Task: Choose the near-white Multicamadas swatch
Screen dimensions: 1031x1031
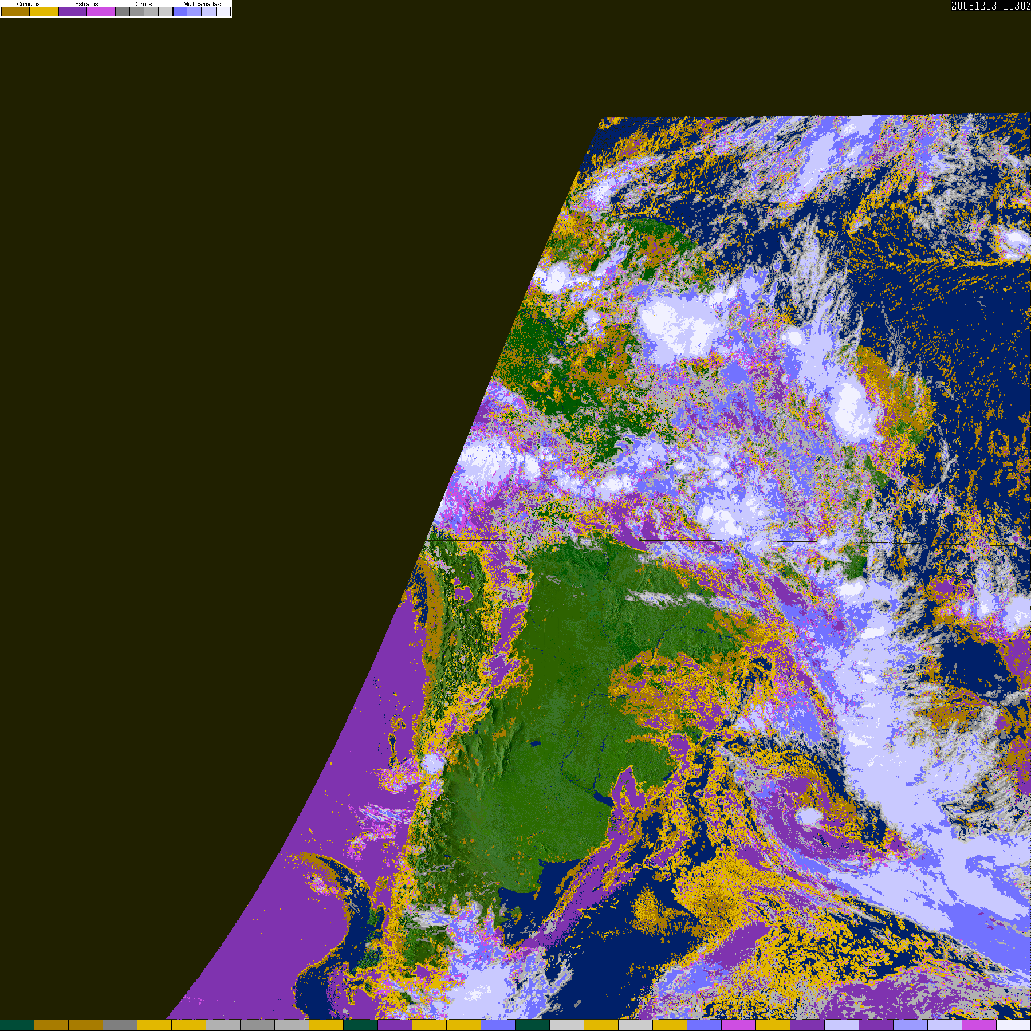Action: click(223, 12)
